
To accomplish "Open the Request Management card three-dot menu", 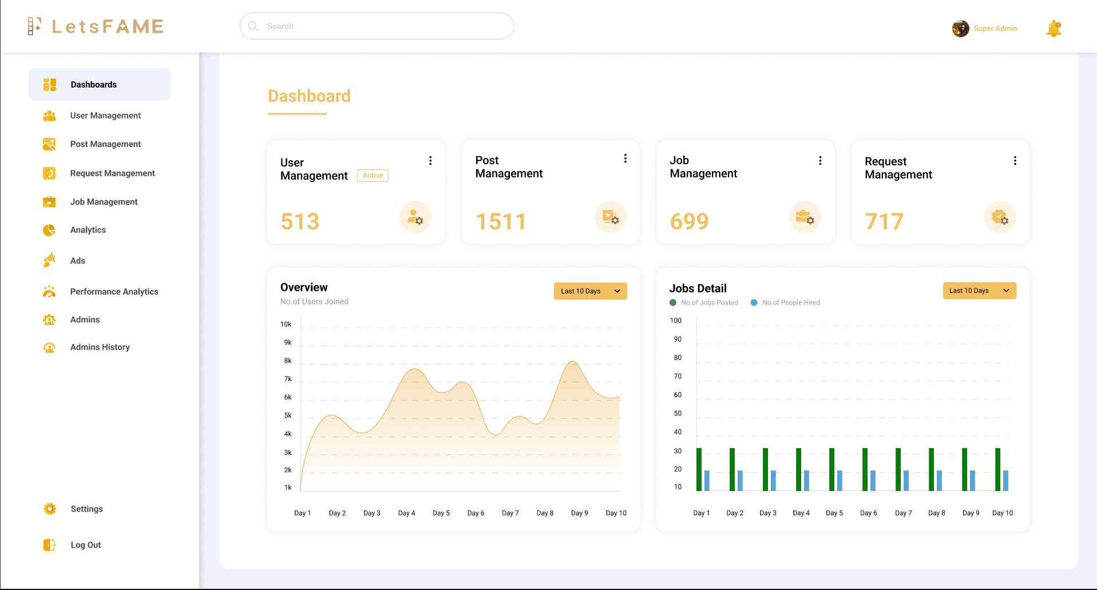I will point(1015,161).
